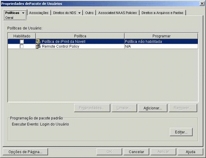Screen dimensions: 206x158
Task: Switch to the Outro tab
Action: pos(89,13)
